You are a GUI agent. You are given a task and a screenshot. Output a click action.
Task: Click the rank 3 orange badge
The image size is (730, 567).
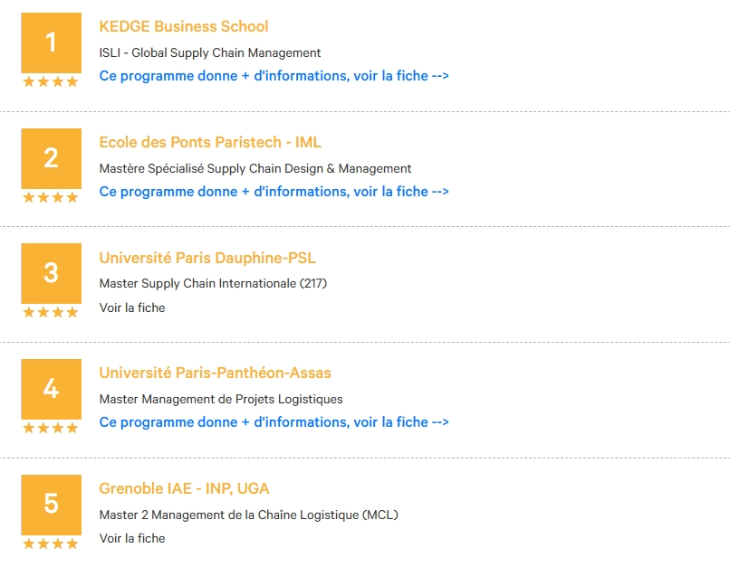point(52,273)
